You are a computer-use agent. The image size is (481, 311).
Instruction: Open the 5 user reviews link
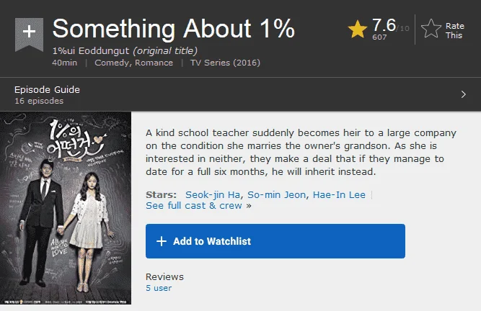pyautogui.click(x=159, y=288)
